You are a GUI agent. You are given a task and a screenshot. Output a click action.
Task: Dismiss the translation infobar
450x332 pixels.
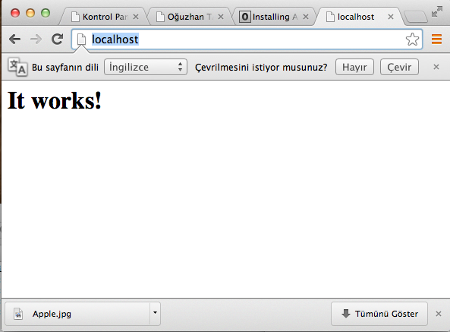pyautogui.click(x=436, y=67)
